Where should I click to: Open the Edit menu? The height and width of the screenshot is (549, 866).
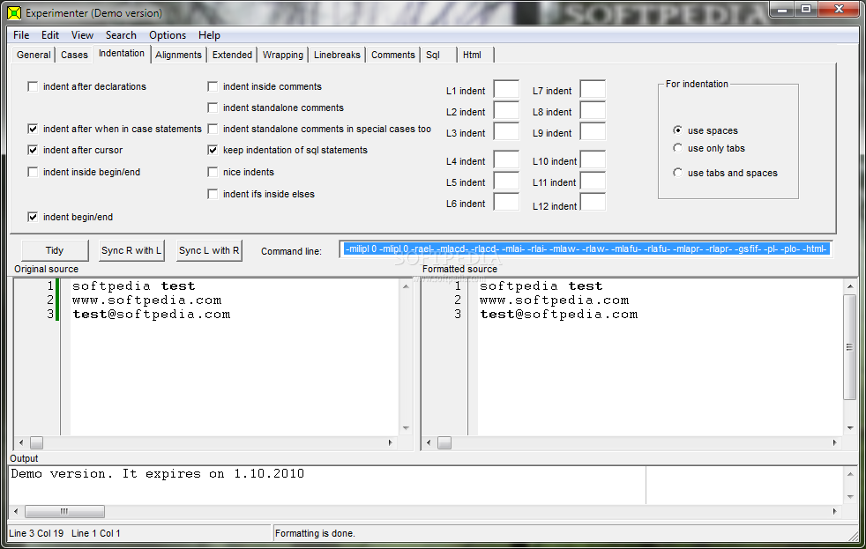(x=49, y=35)
